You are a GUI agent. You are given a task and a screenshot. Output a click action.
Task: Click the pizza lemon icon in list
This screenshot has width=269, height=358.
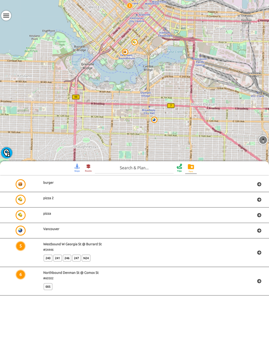tap(21, 215)
